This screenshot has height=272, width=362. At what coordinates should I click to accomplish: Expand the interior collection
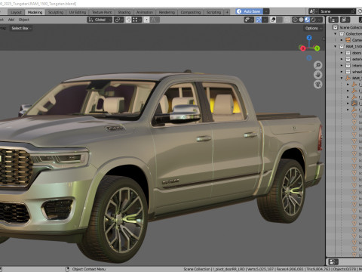coord(342,66)
